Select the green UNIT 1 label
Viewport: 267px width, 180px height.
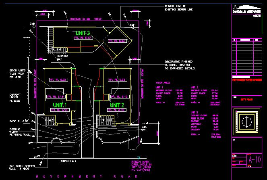(x=59, y=105)
